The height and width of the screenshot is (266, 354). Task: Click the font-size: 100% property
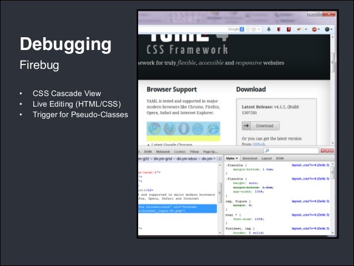249,219
